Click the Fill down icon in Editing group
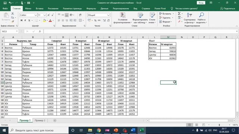This screenshot has width=239, height=134. [179, 18]
